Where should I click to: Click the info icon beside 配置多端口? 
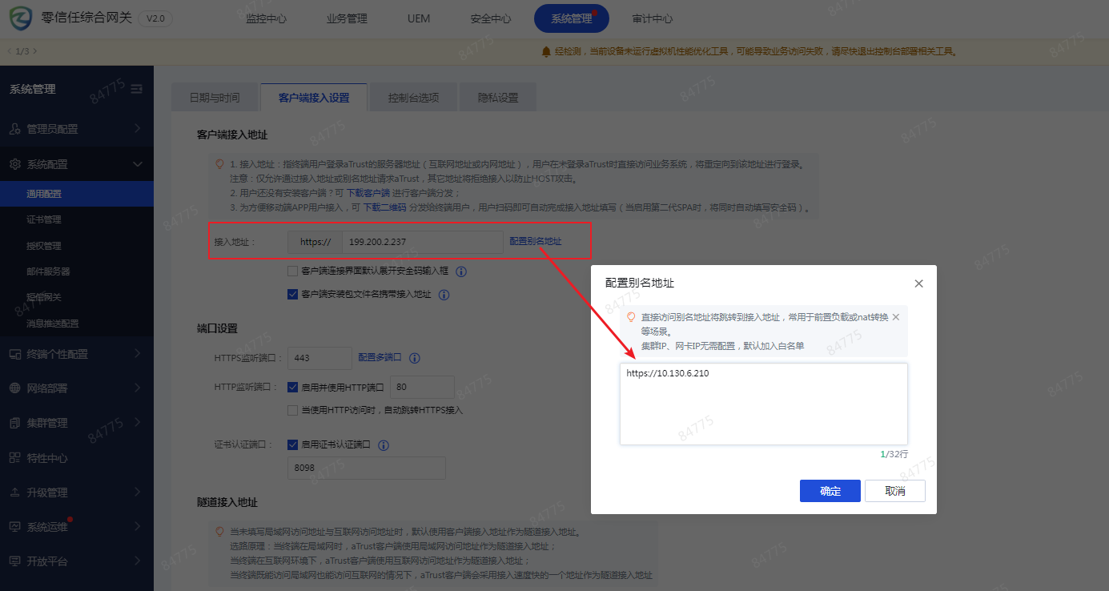coord(415,358)
